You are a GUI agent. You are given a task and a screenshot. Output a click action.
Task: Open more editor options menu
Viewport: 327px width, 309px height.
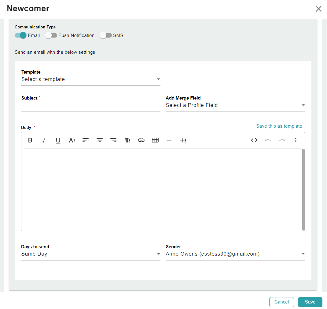pos(296,140)
